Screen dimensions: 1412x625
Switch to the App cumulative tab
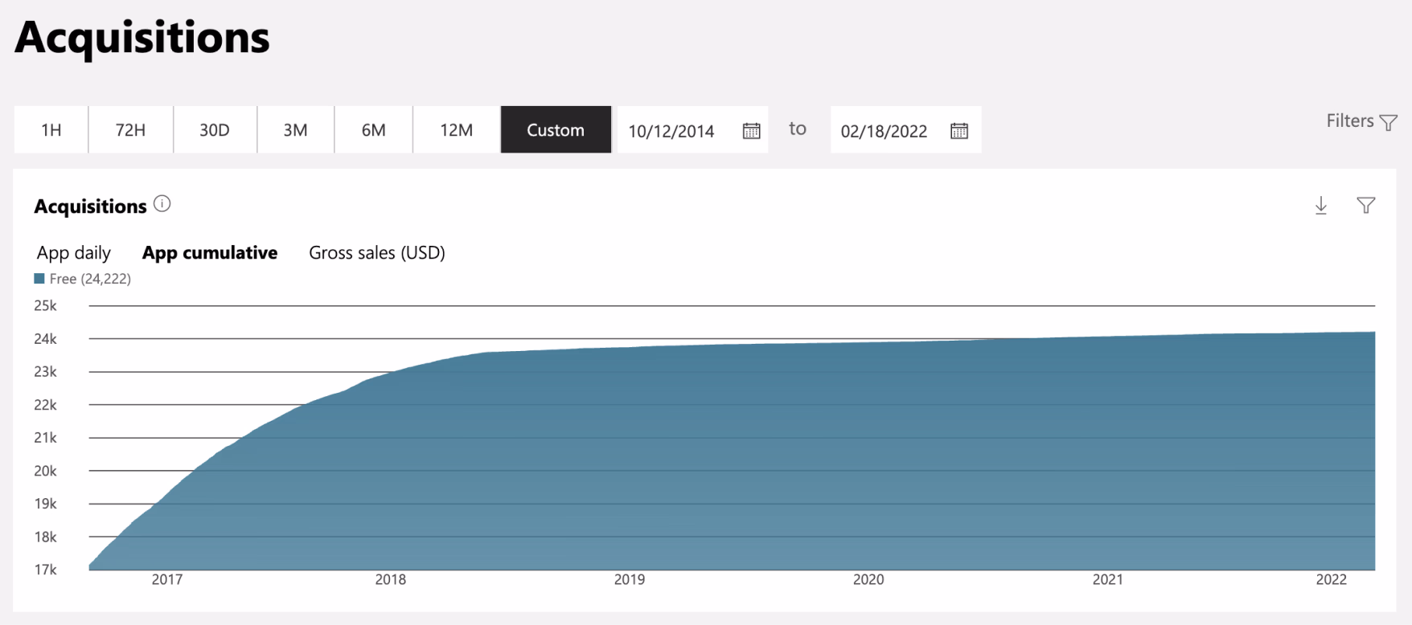(210, 253)
